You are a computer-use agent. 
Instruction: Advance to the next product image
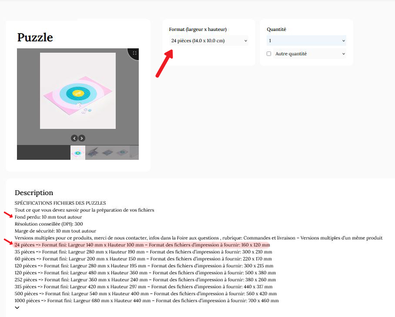pos(82,138)
